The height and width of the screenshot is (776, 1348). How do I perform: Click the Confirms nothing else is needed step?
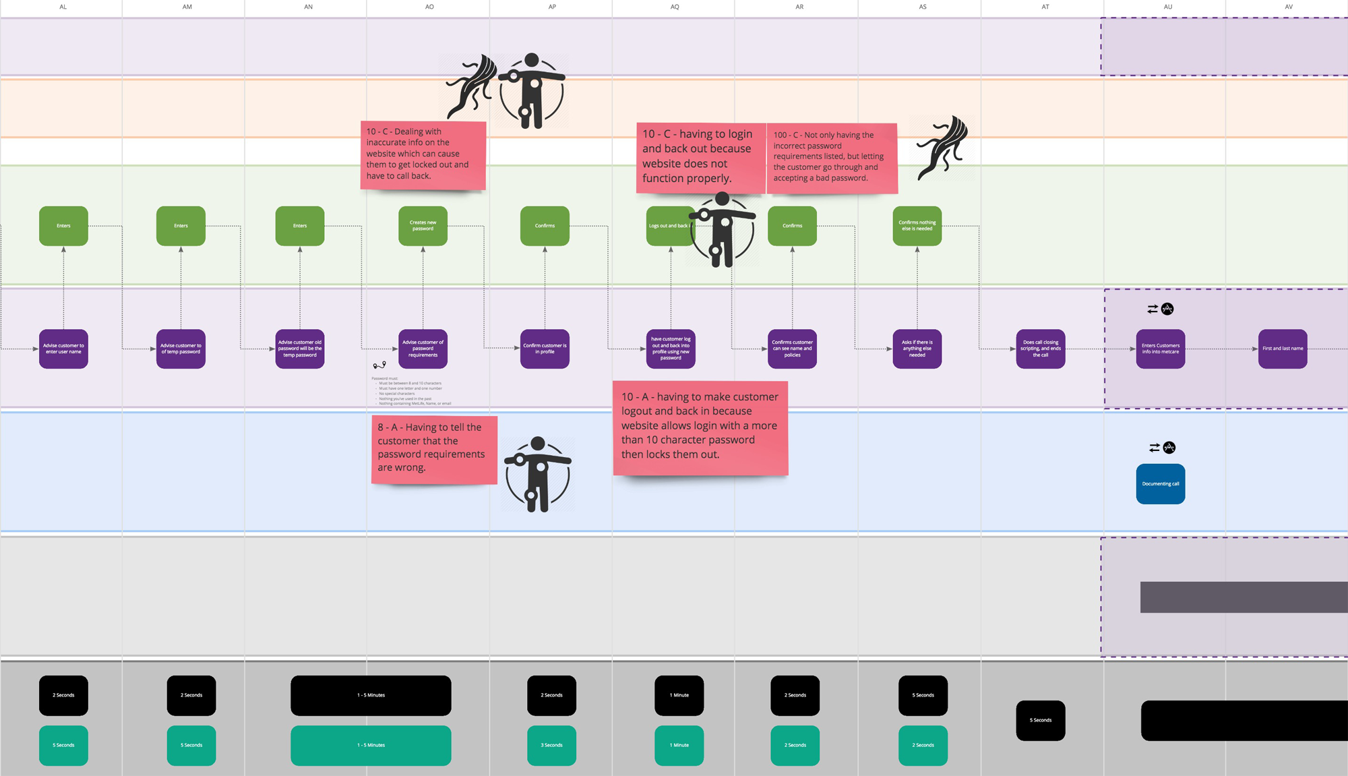coord(917,225)
